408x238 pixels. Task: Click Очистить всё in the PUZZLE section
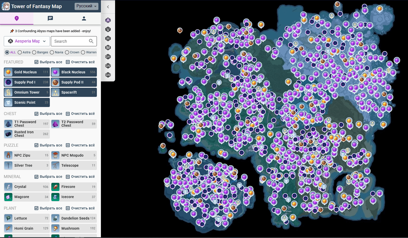click(80, 145)
